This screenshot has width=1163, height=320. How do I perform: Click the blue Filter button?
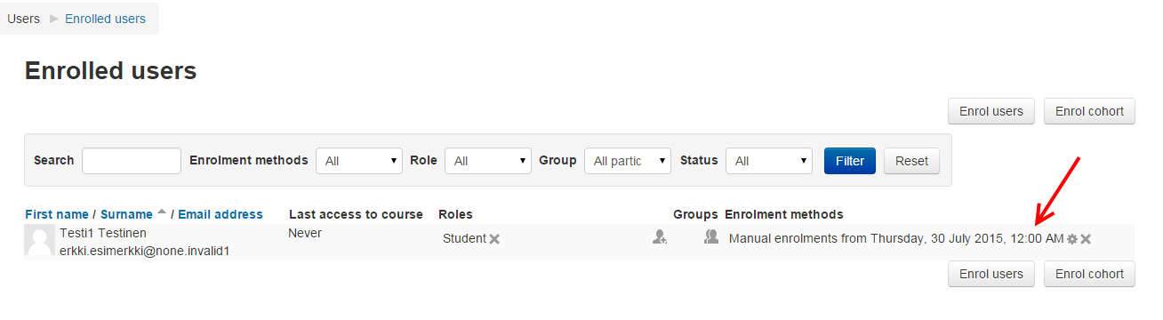pos(850,161)
